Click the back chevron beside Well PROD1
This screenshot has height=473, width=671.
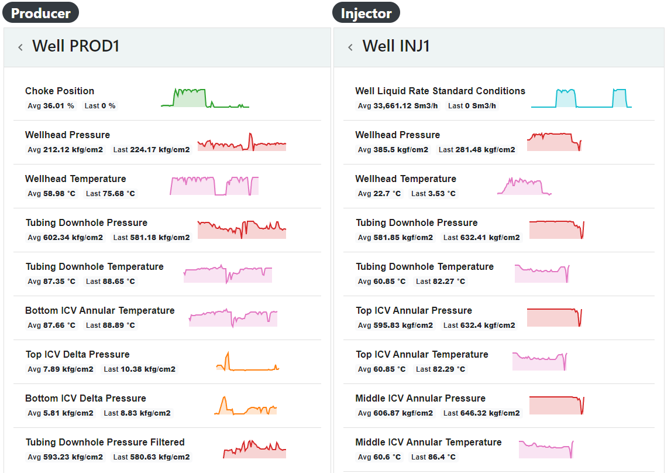click(20, 47)
